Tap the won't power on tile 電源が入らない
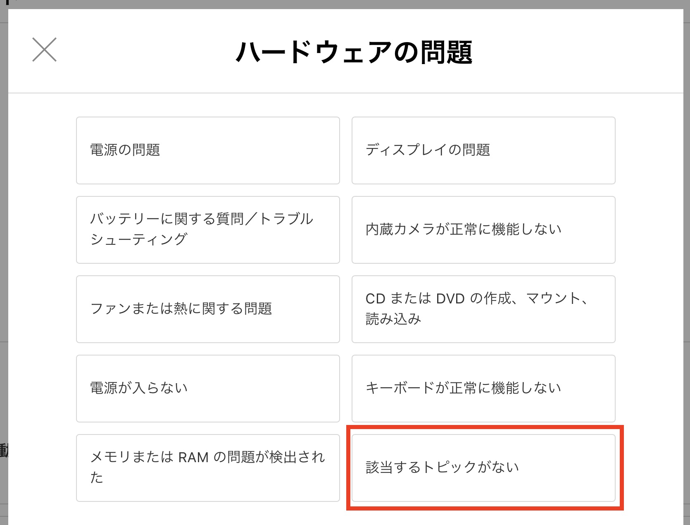This screenshot has height=525, width=690. [x=208, y=389]
